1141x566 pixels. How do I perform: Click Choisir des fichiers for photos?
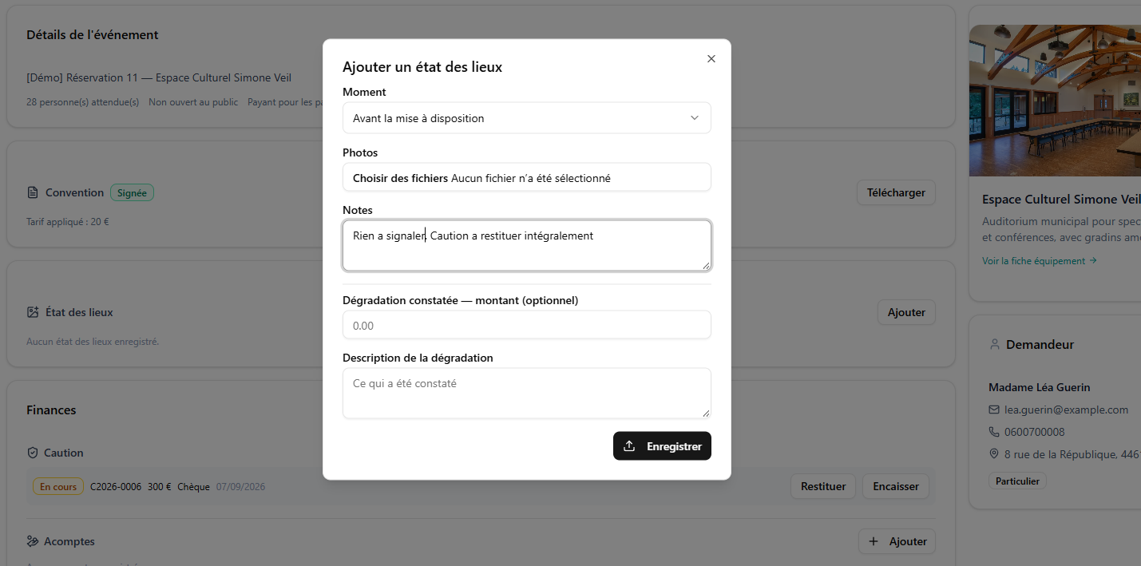click(x=400, y=178)
